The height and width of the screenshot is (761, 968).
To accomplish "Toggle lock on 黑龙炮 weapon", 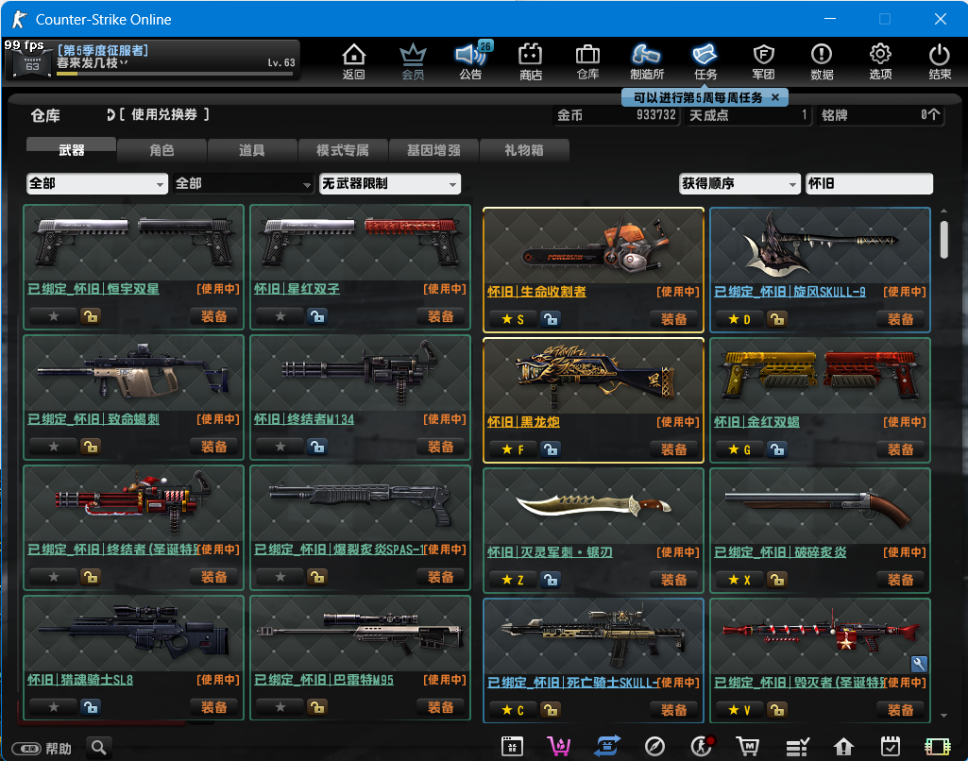I will click(551, 449).
